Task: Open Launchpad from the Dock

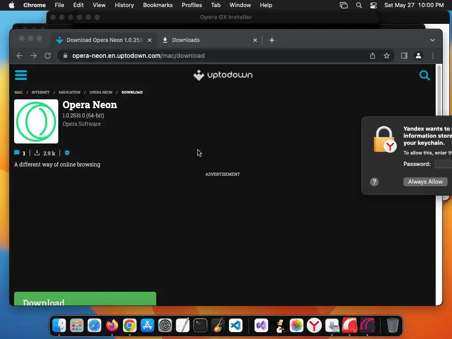Action: (77, 325)
